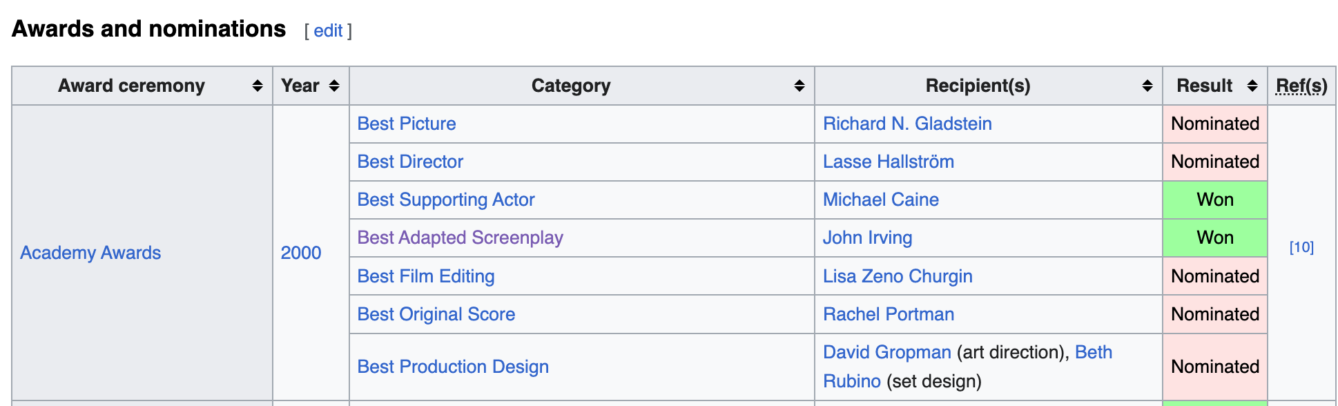This screenshot has width=1338, height=406.
Task: Select Nominated cell for Best Film Editing
Action: [1215, 276]
